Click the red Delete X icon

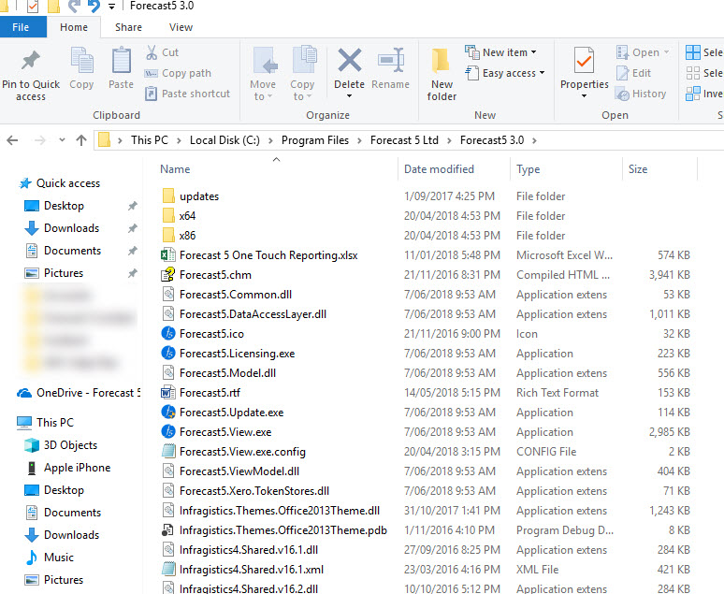click(350, 60)
